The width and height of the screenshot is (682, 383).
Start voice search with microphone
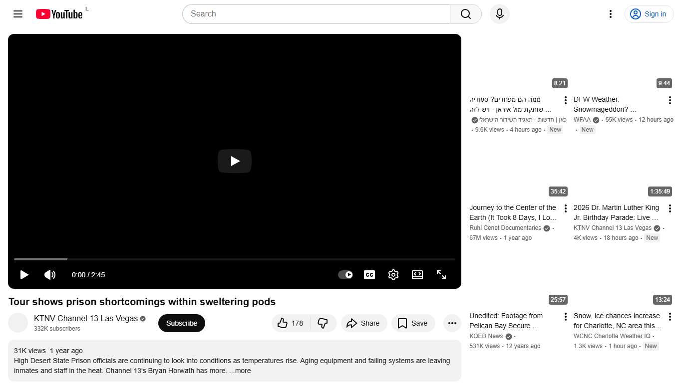[499, 14]
